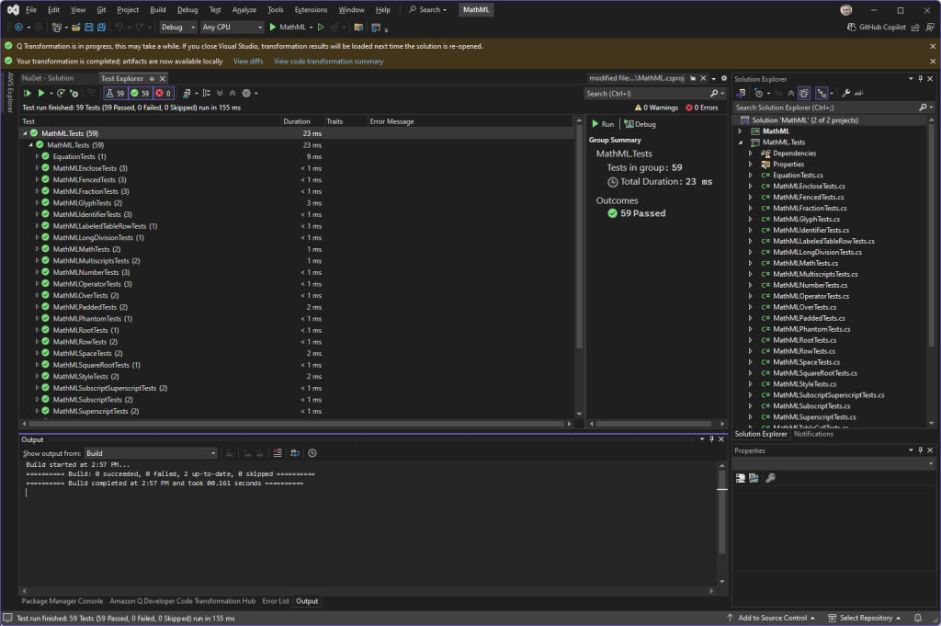This screenshot has height=626, width=941.
Task: Collapse all nodes in Solution Explorer
Action: pyautogui.click(x=791, y=93)
